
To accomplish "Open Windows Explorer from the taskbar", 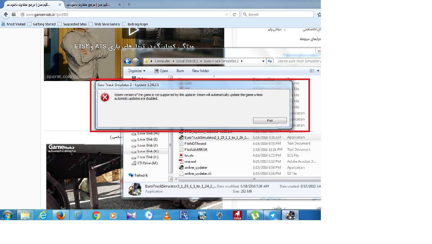I will click(x=25, y=215).
